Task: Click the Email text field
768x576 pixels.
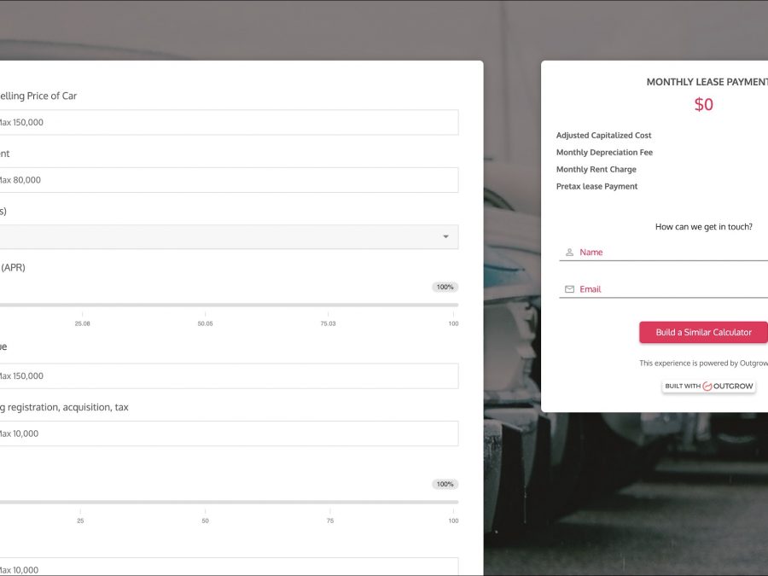Action: (670, 289)
